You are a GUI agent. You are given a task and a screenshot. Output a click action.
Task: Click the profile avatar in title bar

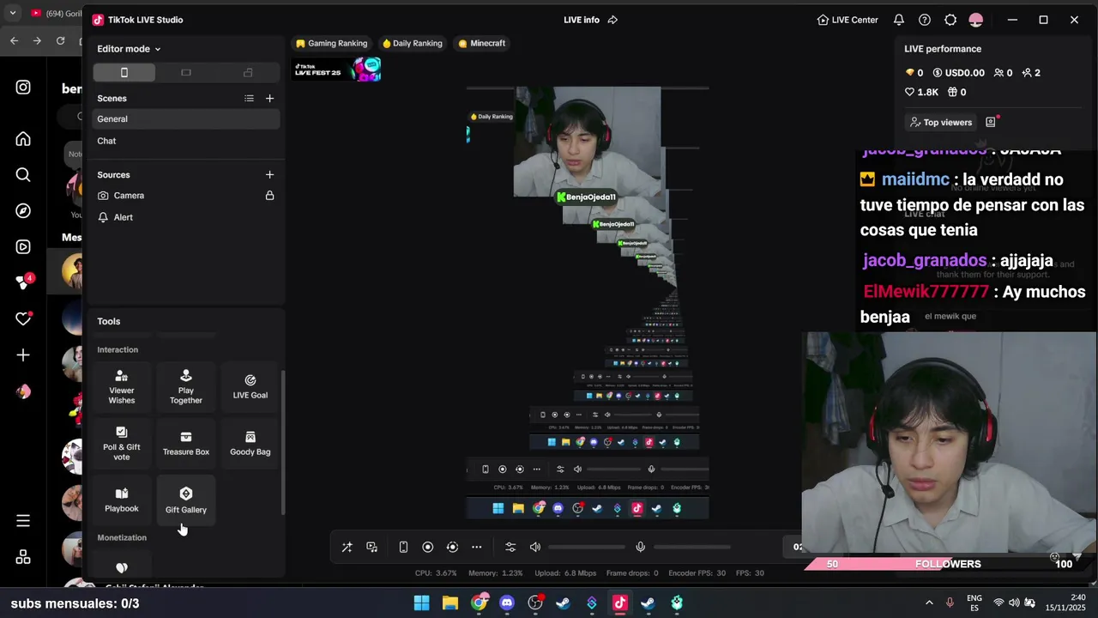coord(976,20)
